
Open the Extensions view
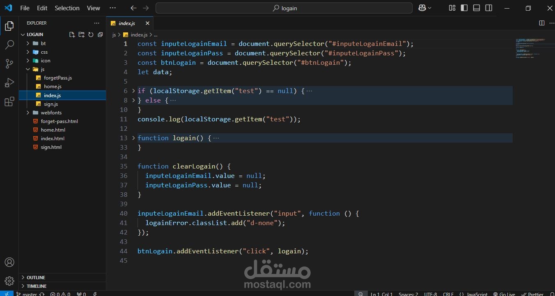coord(9,102)
